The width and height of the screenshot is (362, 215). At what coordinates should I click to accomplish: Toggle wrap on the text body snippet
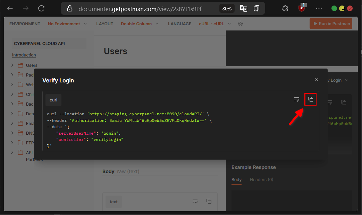[195, 201]
